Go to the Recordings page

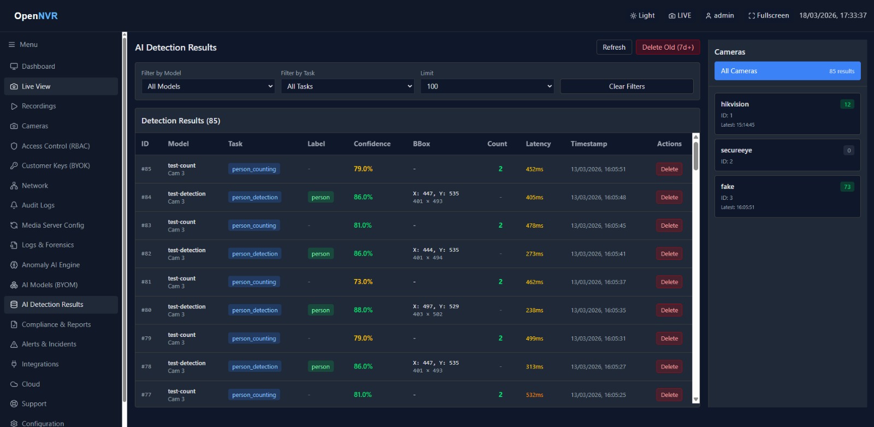click(61, 106)
